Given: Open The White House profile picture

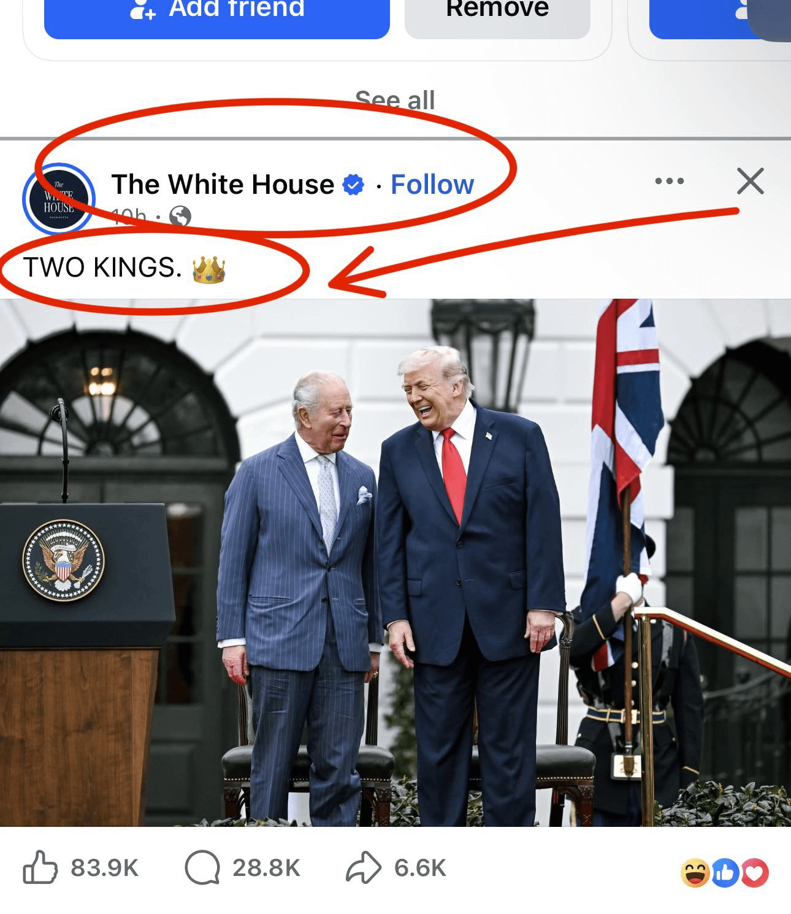Looking at the screenshot, I should [x=59, y=199].
